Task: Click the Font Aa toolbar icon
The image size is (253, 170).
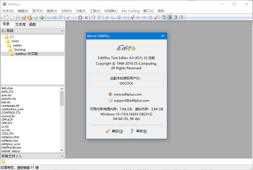Action: [x=132, y=17]
